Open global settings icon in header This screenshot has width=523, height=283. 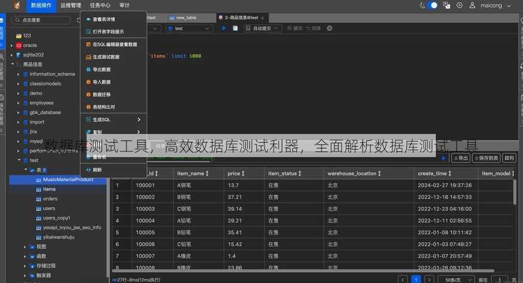point(460,5)
